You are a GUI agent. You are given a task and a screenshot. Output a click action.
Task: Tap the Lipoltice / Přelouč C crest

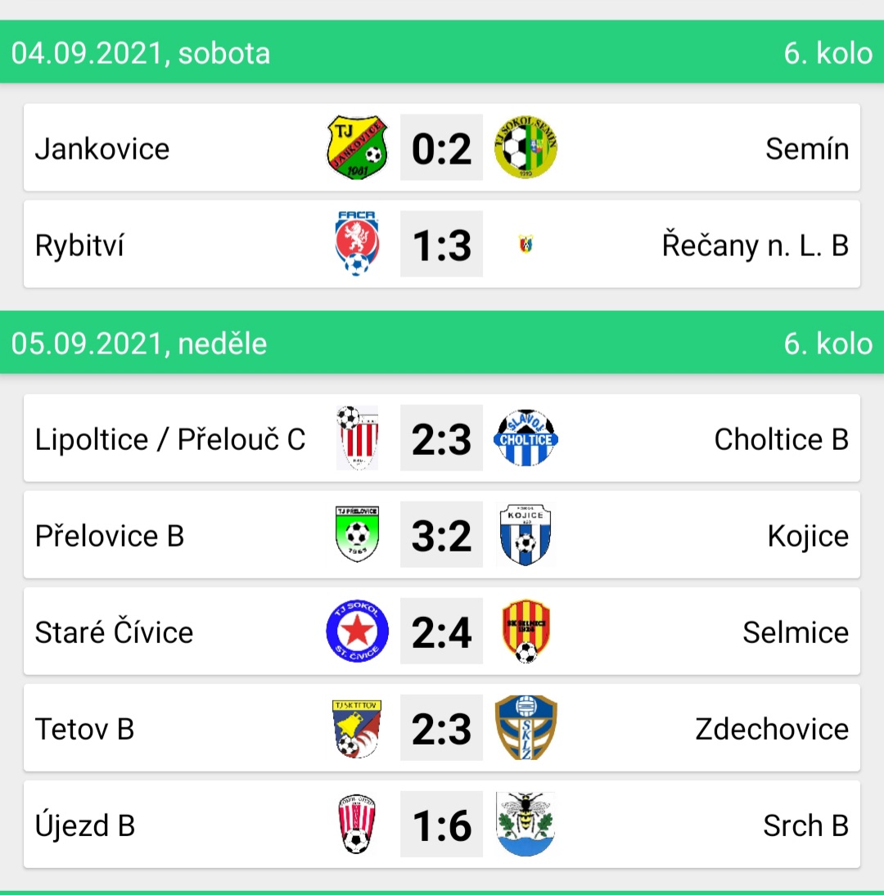[x=357, y=438]
